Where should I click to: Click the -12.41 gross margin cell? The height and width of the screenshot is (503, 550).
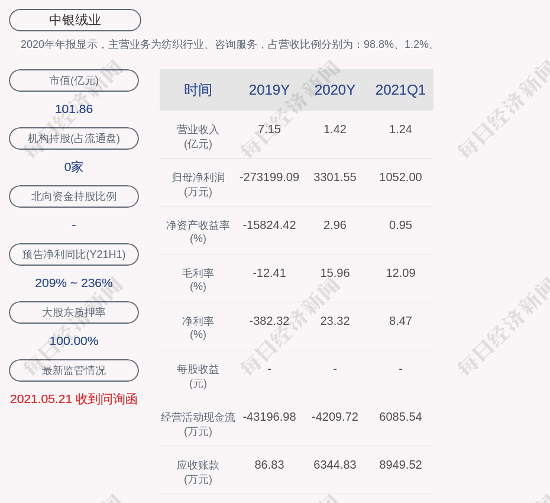[270, 273]
